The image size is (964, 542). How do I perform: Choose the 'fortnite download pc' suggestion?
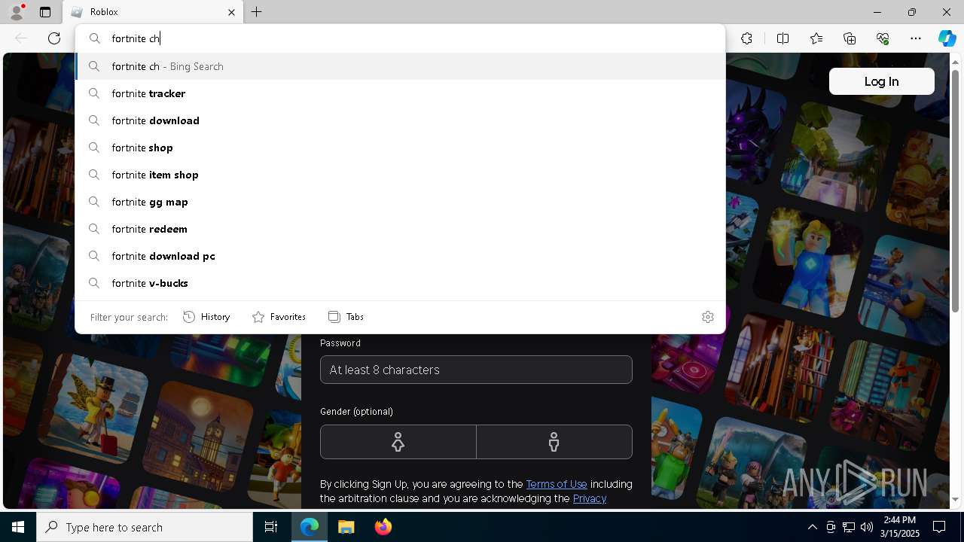(x=400, y=256)
